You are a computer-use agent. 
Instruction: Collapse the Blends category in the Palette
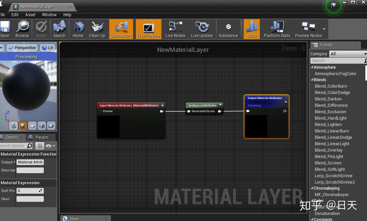(x=312, y=80)
